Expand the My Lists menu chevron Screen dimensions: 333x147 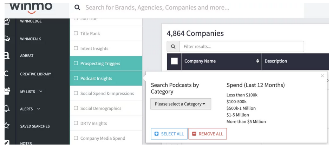[x=41, y=92]
